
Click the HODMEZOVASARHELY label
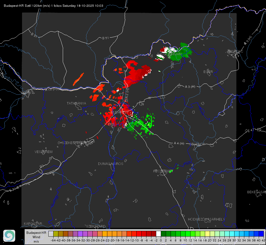[206, 219]
